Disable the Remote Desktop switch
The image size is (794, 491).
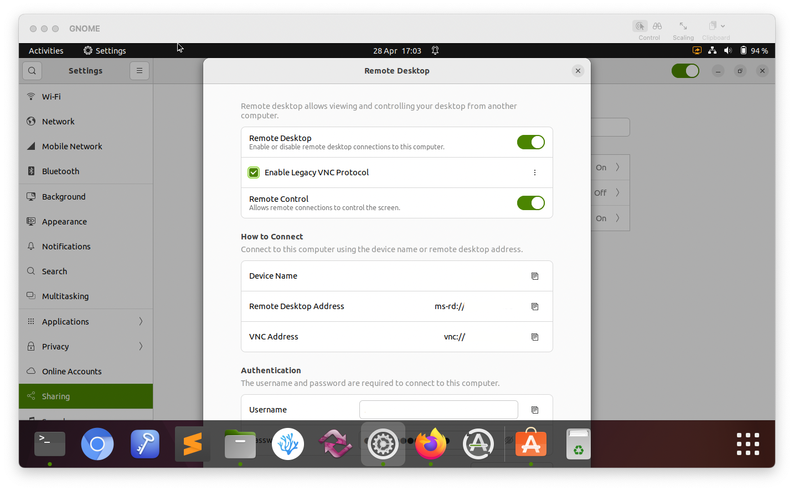click(530, 142)
